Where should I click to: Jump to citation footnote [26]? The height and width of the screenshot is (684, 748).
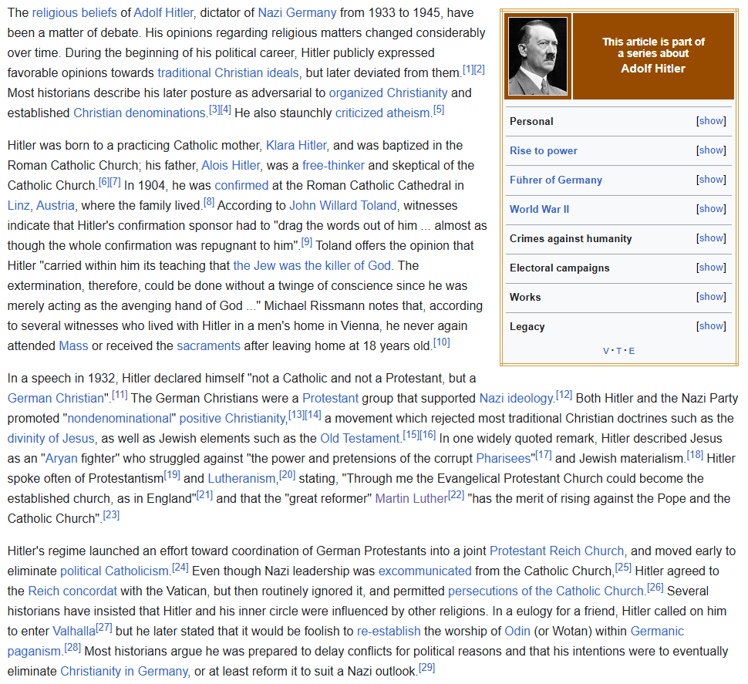(655, 588)
